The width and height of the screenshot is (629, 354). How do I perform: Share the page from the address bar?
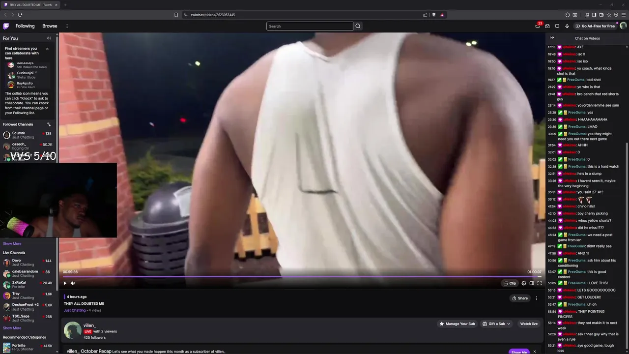(425, 15)
